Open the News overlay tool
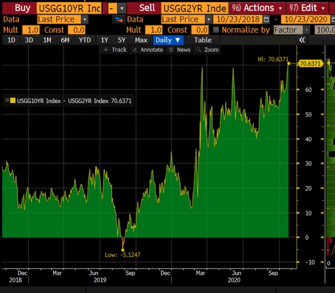 [x=180, y=50]
